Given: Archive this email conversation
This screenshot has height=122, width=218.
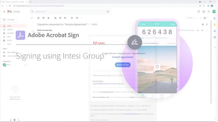Looking at the screenshot, I should click(x=38, y=18).
